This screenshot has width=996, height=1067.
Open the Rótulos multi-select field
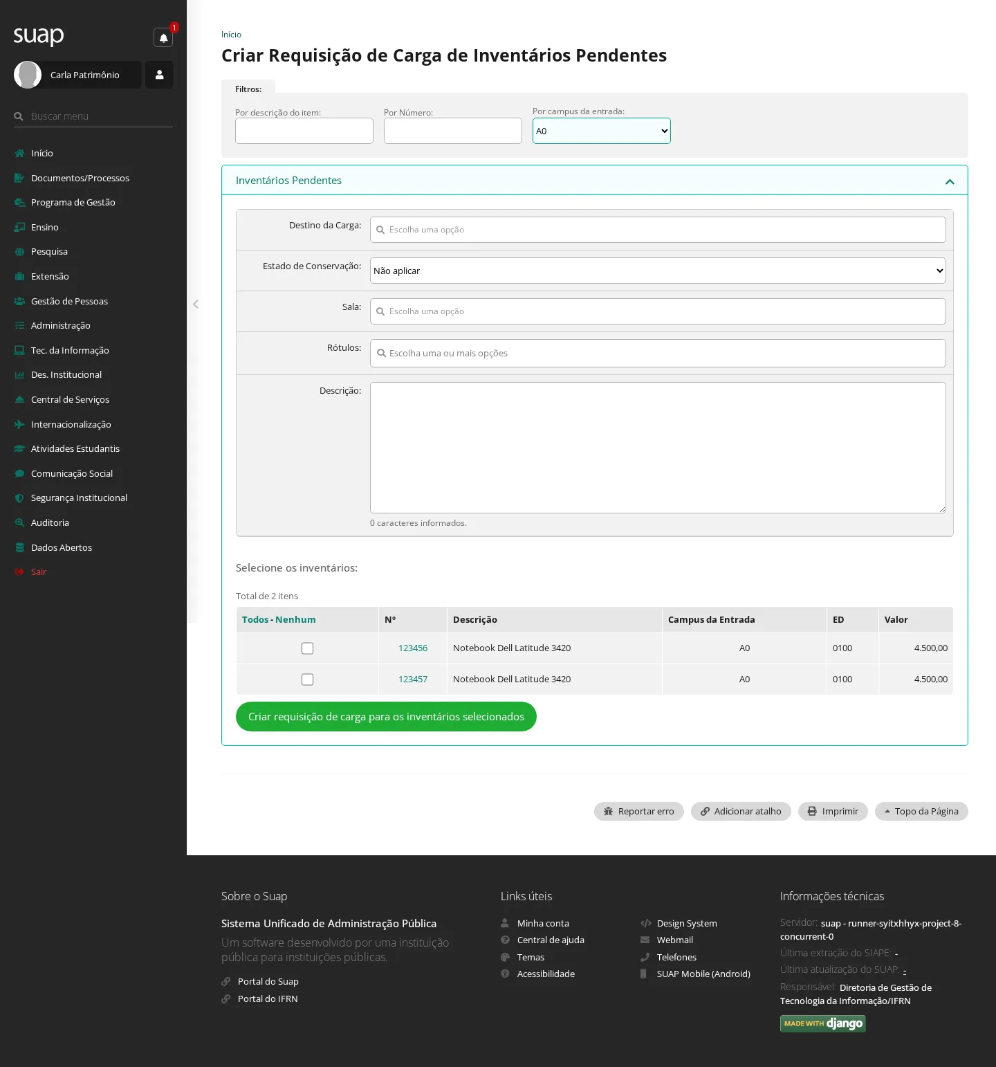pos(658,353)
